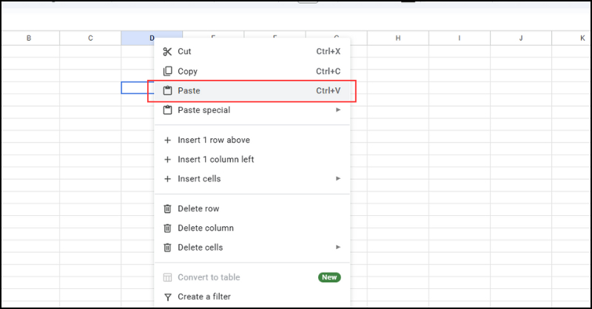
Task: Select column B header
Action: [x=29, y=38]
